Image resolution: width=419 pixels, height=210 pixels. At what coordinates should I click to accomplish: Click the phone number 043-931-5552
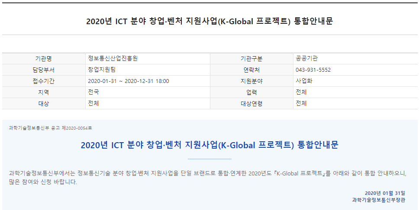point(313,70)
